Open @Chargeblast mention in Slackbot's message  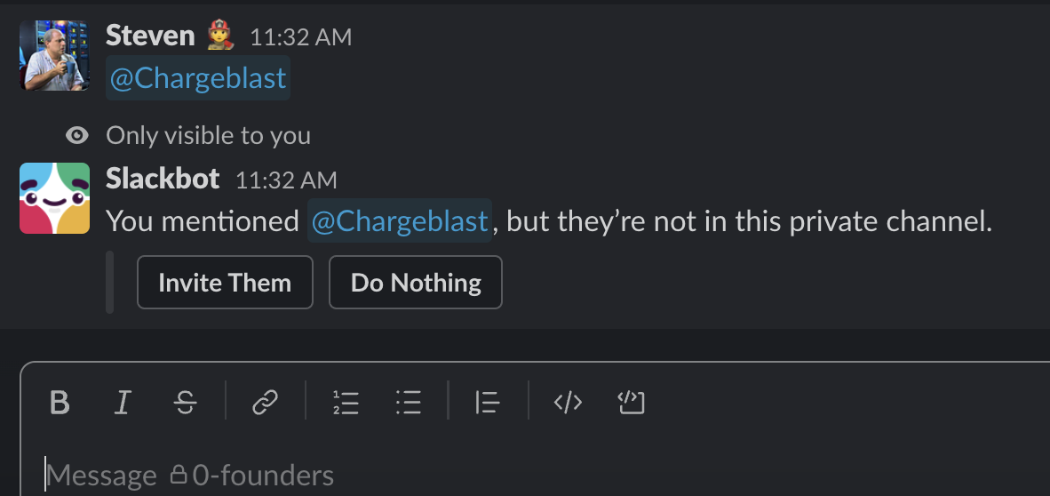tap(400, 220)
